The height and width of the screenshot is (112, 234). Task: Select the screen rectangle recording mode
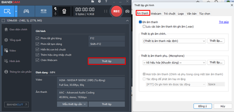(x=7, y=11)
